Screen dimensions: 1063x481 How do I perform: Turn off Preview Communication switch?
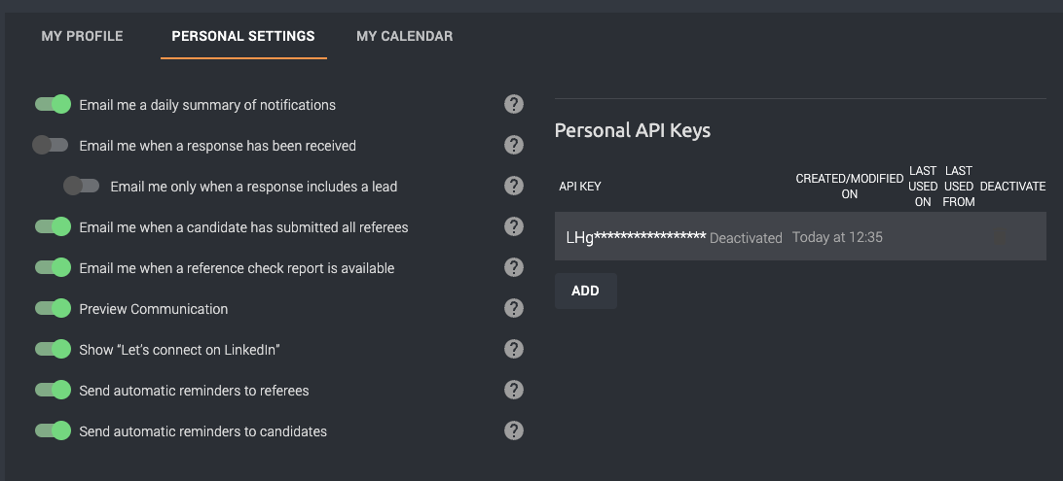click(53, 308)
